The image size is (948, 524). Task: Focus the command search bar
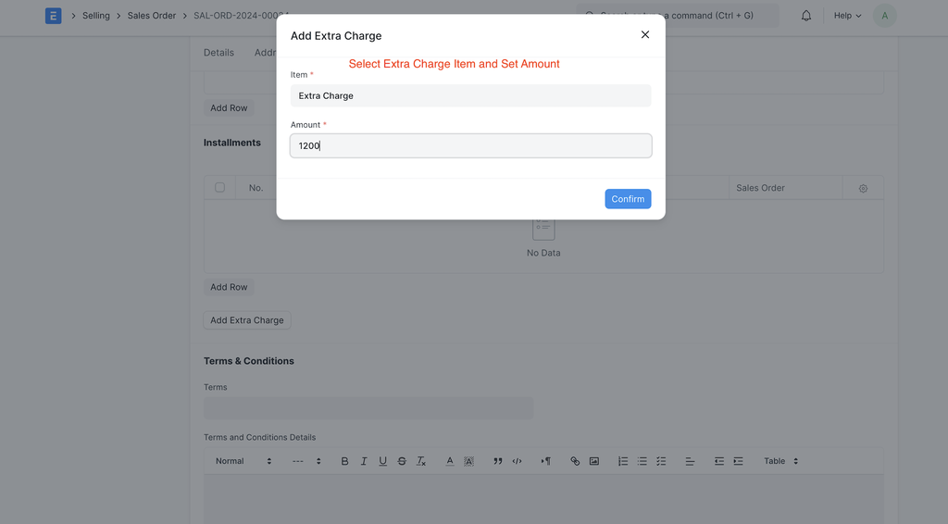[677, 16]
